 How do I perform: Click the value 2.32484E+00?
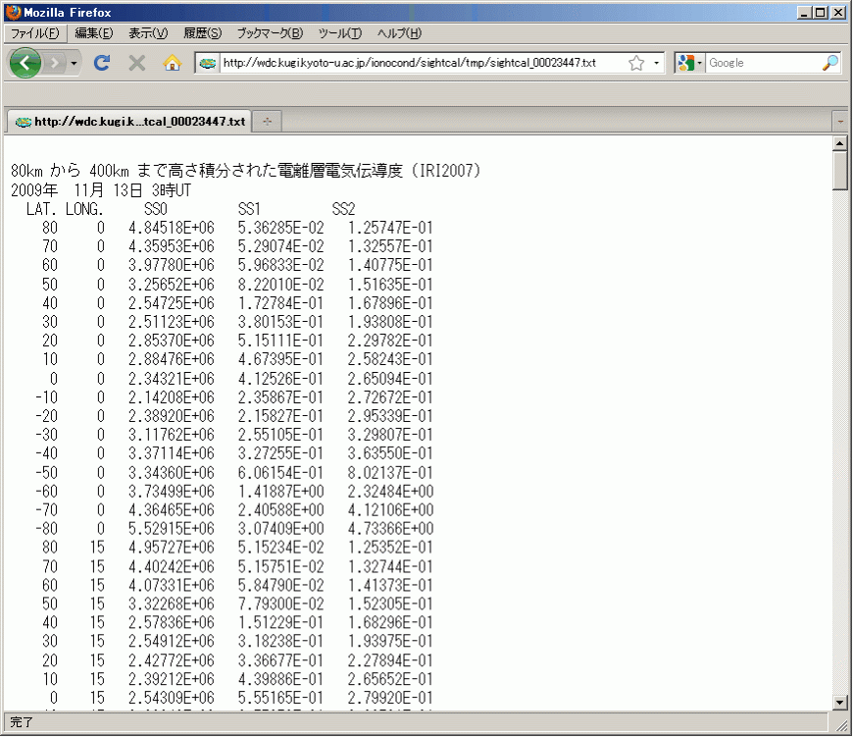(390, 492)
